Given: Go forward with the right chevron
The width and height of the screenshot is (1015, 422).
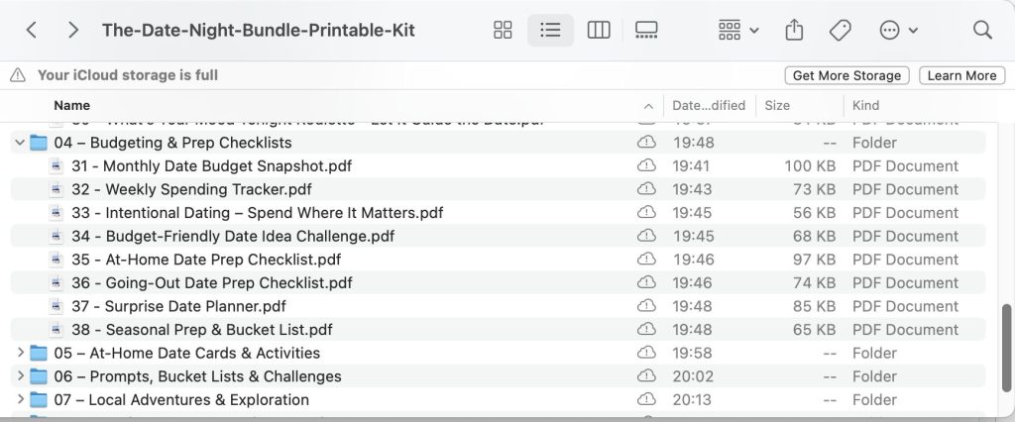Looking at the screenshot, I should 73,30.
